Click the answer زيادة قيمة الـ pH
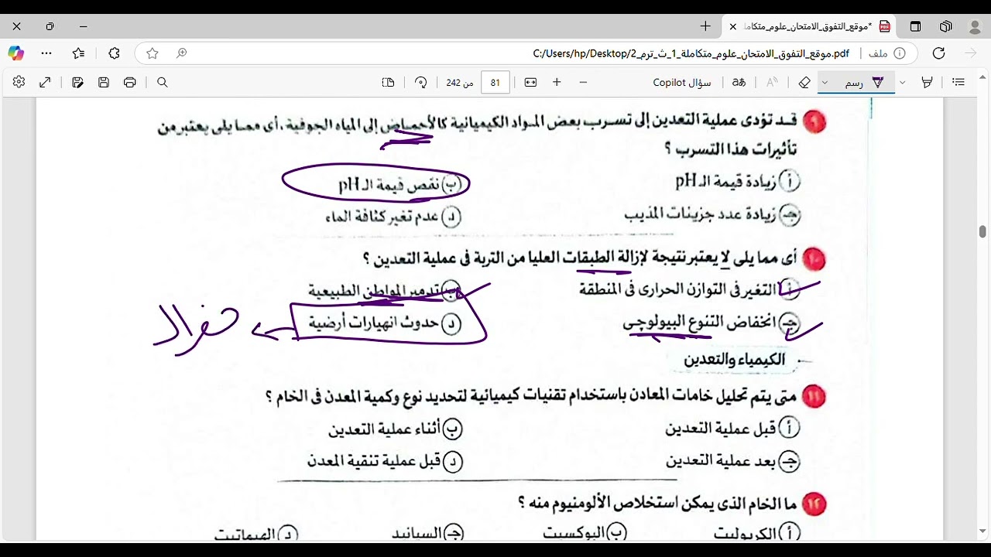This screenshot has width=991, height=557. pos(737,181)
